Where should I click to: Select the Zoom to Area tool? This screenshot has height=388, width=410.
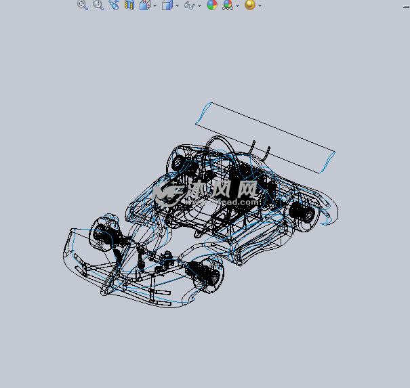coord(98,5)
